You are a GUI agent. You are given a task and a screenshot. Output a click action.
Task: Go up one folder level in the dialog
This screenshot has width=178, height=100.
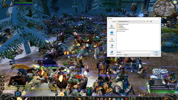click(x=147, y=21)
